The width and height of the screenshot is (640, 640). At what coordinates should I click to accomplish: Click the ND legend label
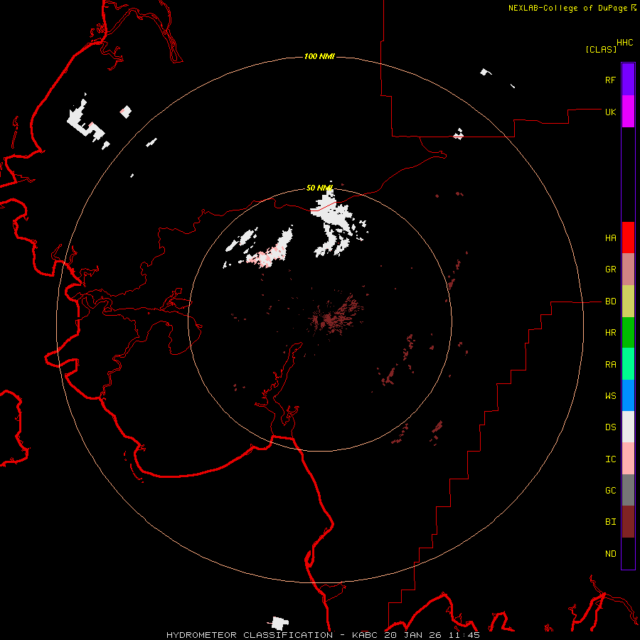(610, 553)
